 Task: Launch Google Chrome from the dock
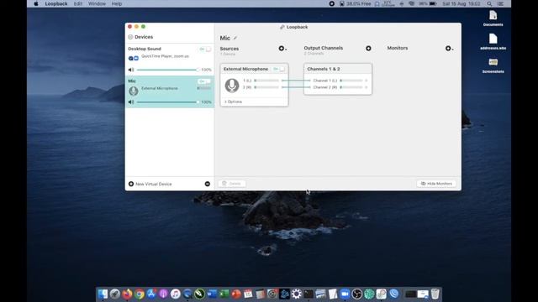click(140, 294)
